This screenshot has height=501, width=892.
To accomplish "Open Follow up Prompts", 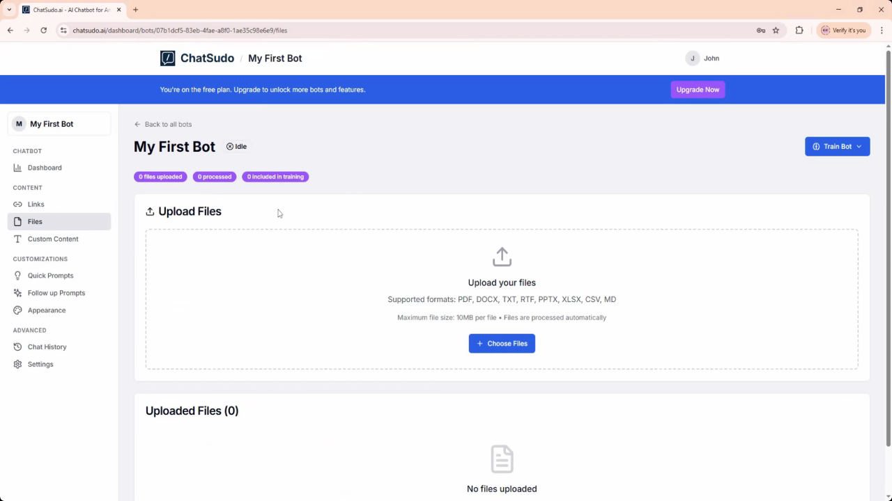I will click(x=59, y=293).
